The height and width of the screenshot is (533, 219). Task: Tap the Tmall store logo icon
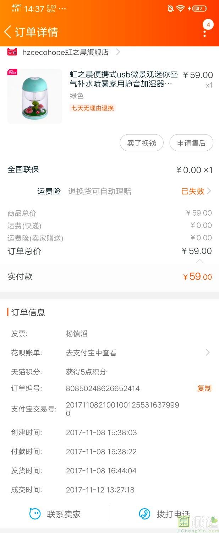tap(12, 52)
